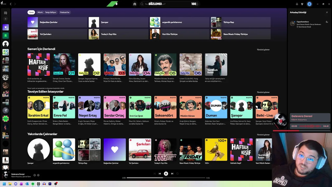This screenshot has width=332, height=187.
Task: Open Liked Songs heart in sidebar
Action: (x=5, y=27)
